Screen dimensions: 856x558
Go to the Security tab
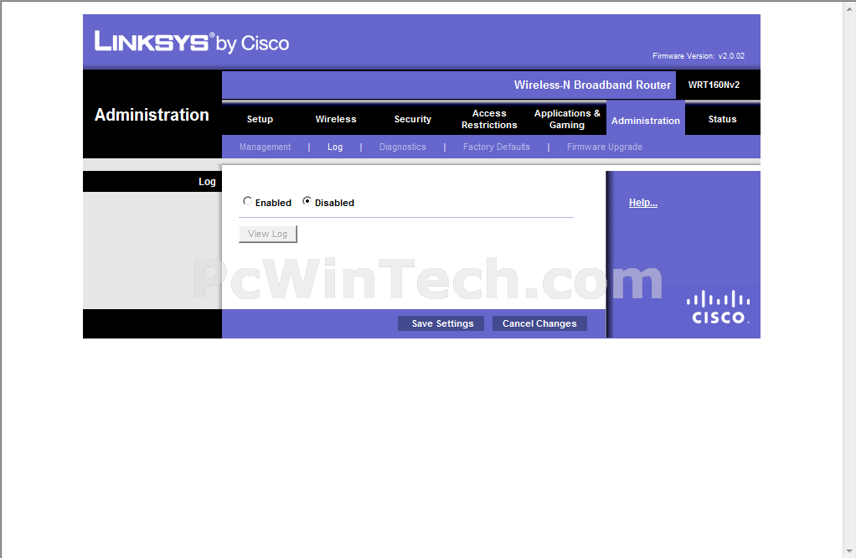(413, 119)
